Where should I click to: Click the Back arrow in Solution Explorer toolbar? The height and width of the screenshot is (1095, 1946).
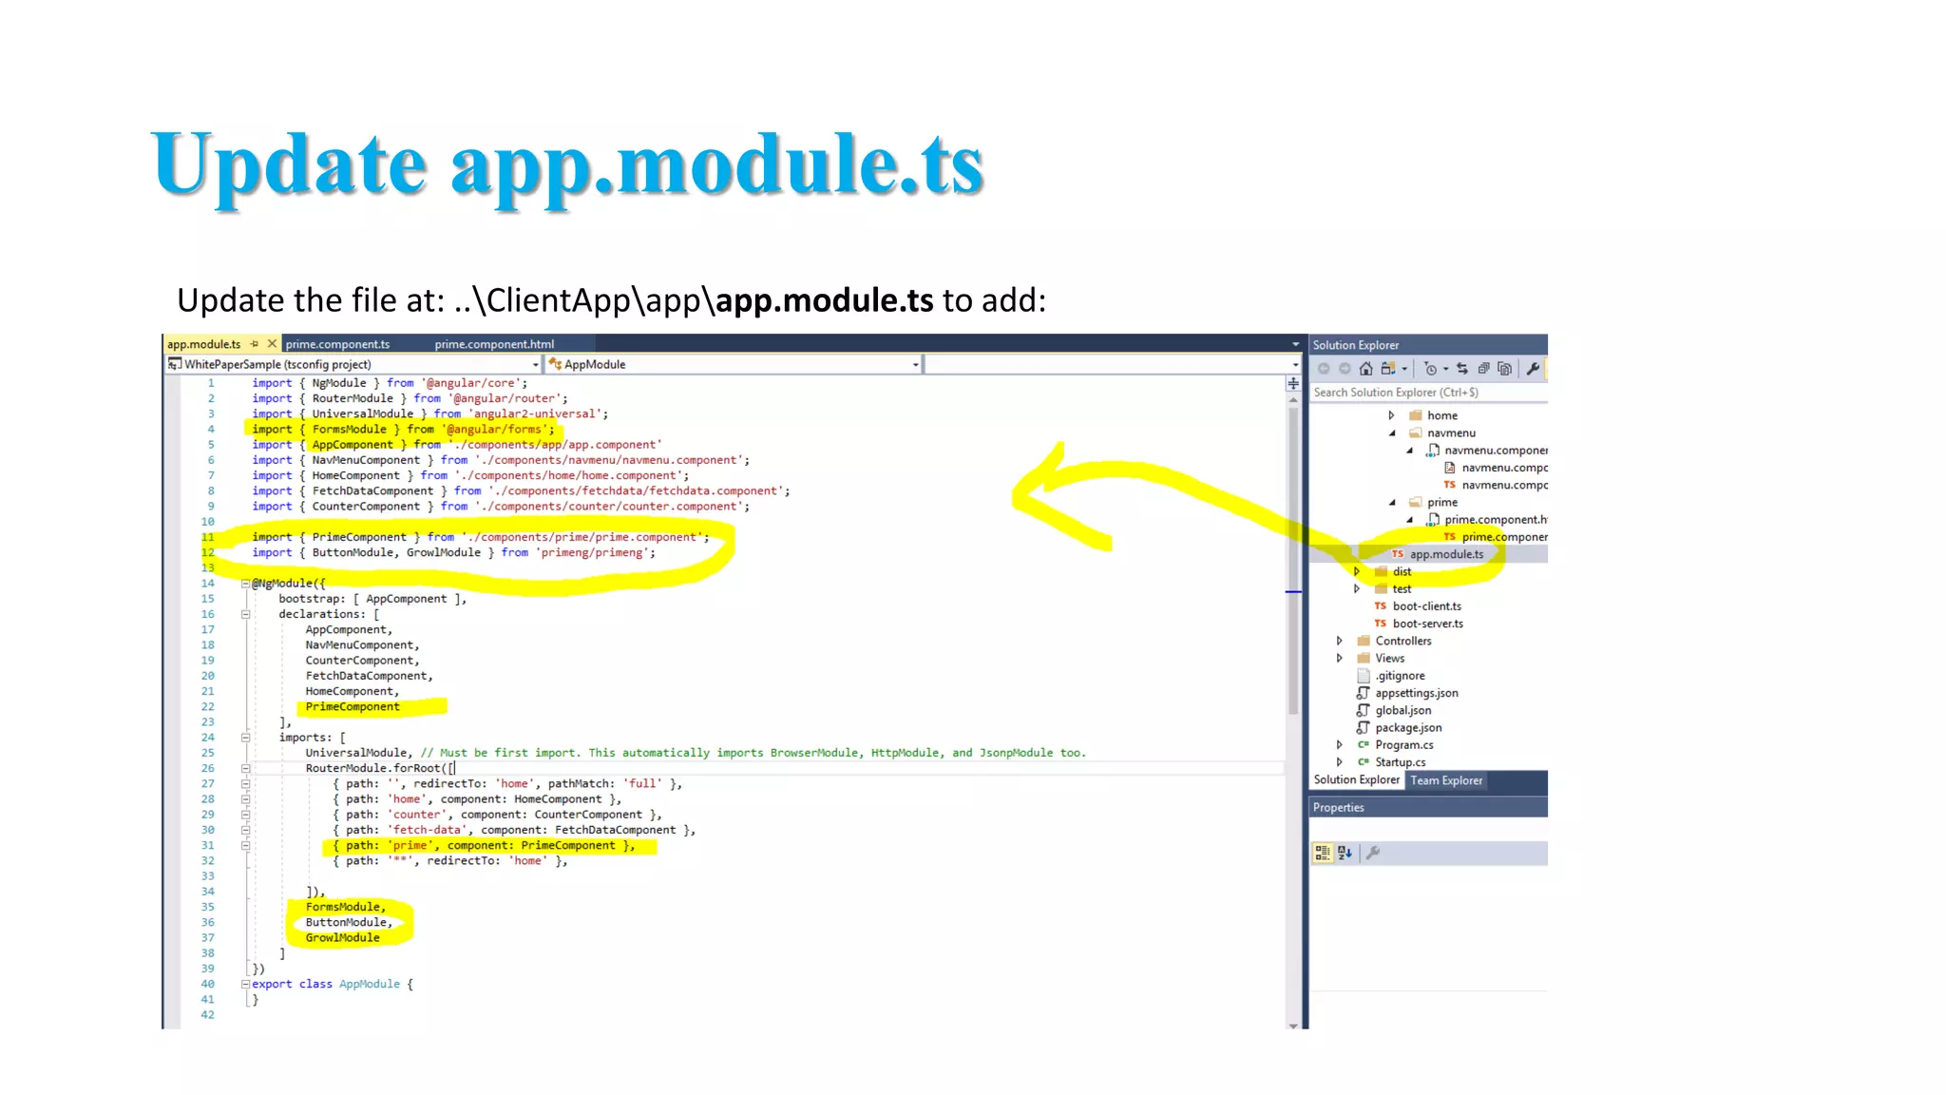(x=1324, y=369)
